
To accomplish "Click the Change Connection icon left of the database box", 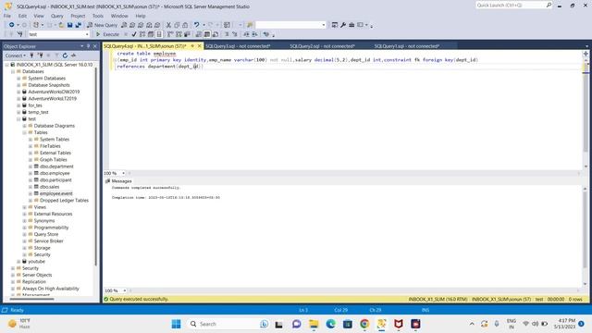I will click(20, 34).
